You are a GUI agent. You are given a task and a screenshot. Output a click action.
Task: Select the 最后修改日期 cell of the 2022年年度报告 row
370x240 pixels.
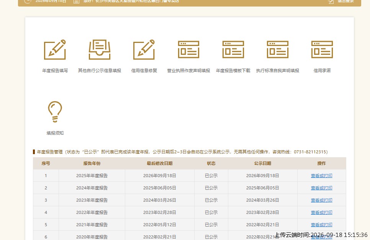(159, 212)
